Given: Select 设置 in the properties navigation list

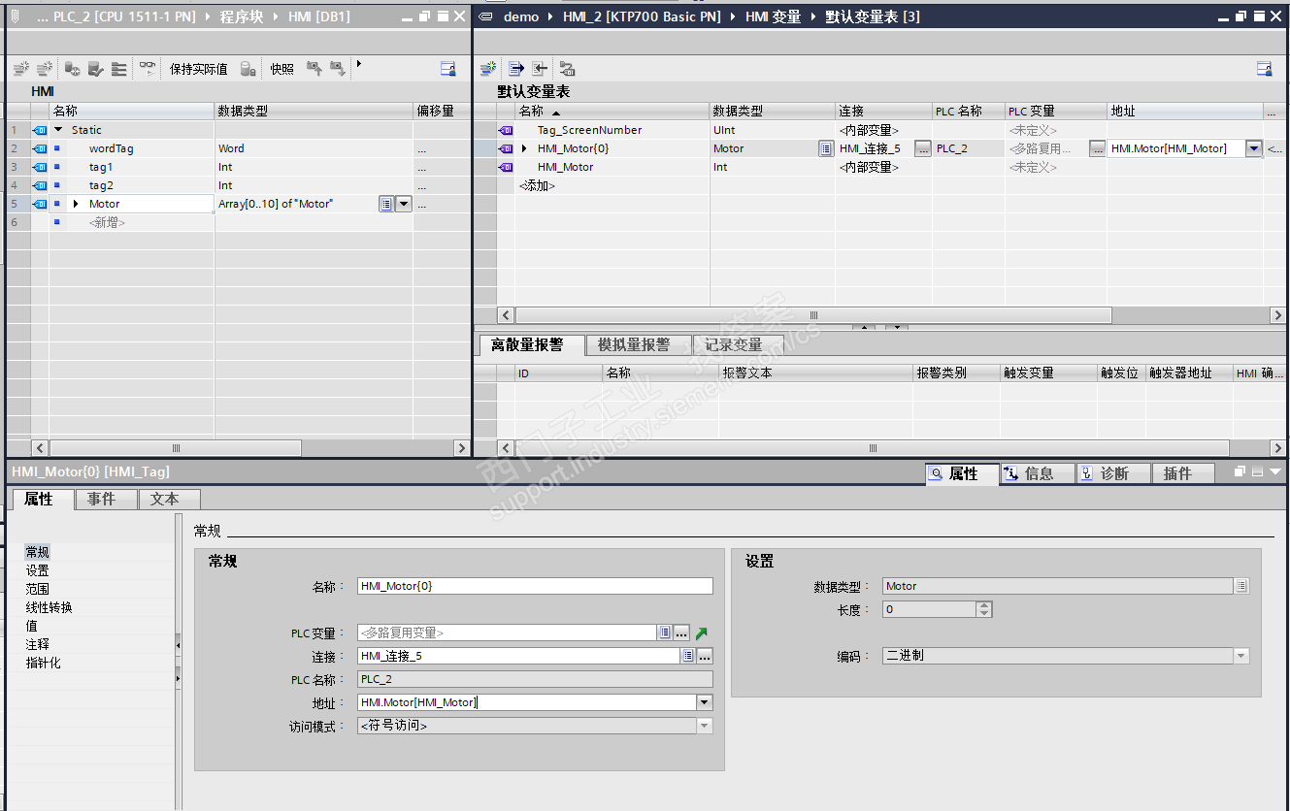Looking at the screenshot, I should click(37, 570).
